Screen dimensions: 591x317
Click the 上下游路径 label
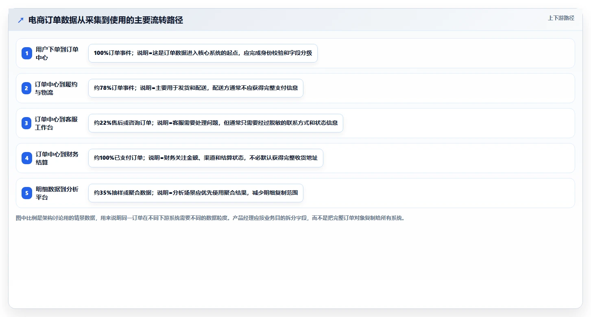(561, 18)
